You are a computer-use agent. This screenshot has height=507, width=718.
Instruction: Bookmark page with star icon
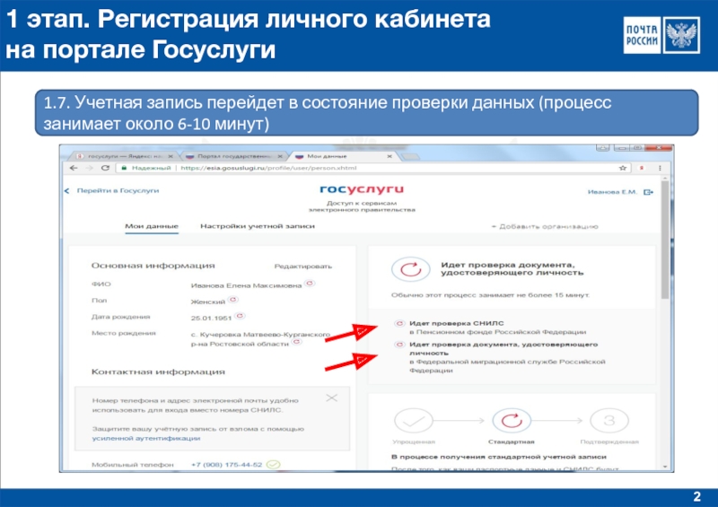(x=623, y=168)
